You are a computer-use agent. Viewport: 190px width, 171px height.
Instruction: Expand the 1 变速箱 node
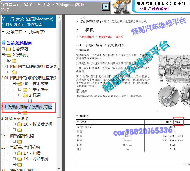click(3, 49)
